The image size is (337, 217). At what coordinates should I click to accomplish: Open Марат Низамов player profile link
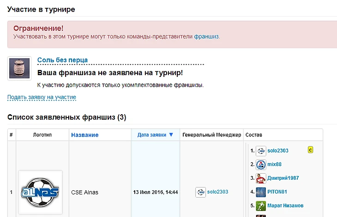point(285,205)
